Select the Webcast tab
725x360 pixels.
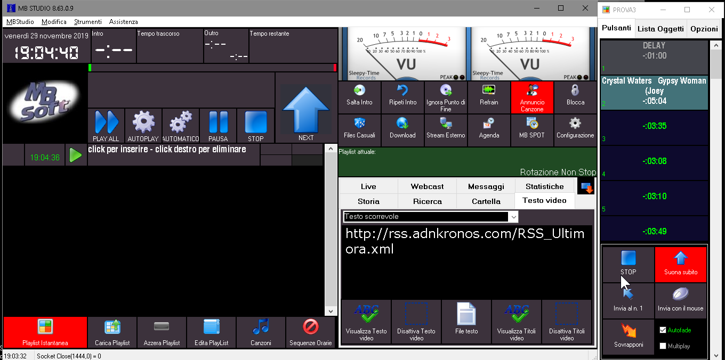[427, 186]
